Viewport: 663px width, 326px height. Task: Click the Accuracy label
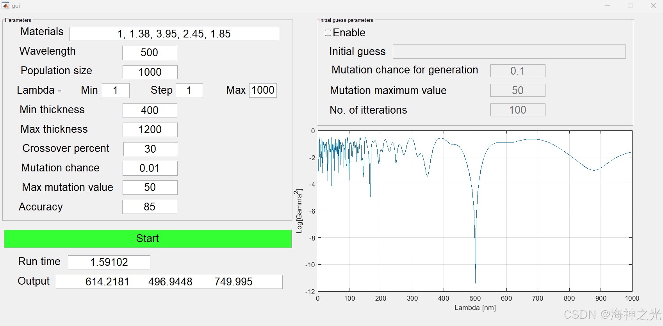pos(41,207)
